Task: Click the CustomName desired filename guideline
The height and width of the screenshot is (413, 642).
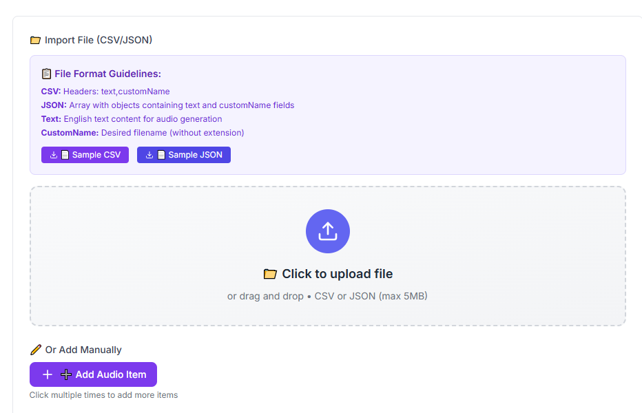Action: pyautogui.click(x=143, y=133)
